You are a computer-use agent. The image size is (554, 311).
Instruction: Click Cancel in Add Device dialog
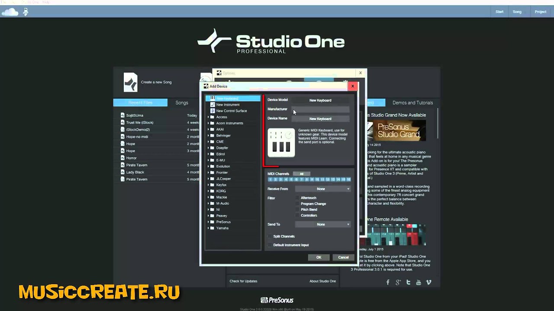pyautogui.click(x=343, y=257)
